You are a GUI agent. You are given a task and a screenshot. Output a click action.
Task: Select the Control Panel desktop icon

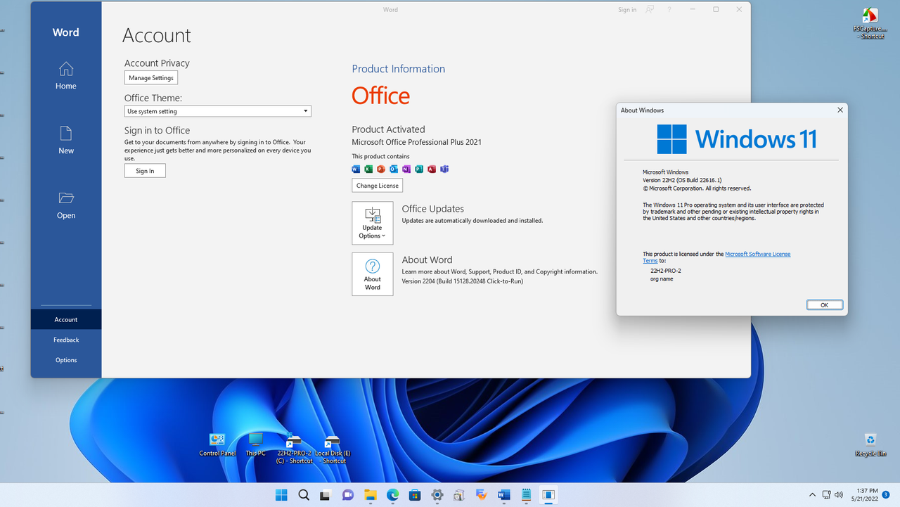pyautogui.click(x=217, y=445)
